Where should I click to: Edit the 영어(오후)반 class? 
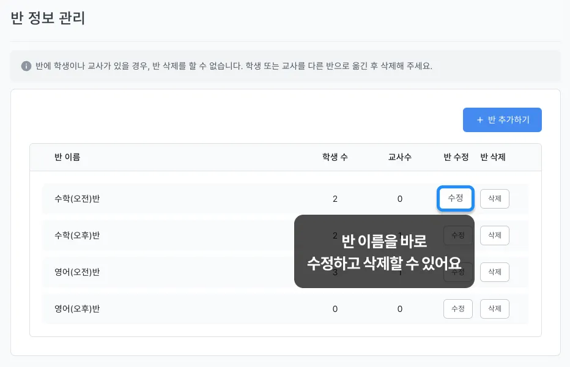pos(457,309)
